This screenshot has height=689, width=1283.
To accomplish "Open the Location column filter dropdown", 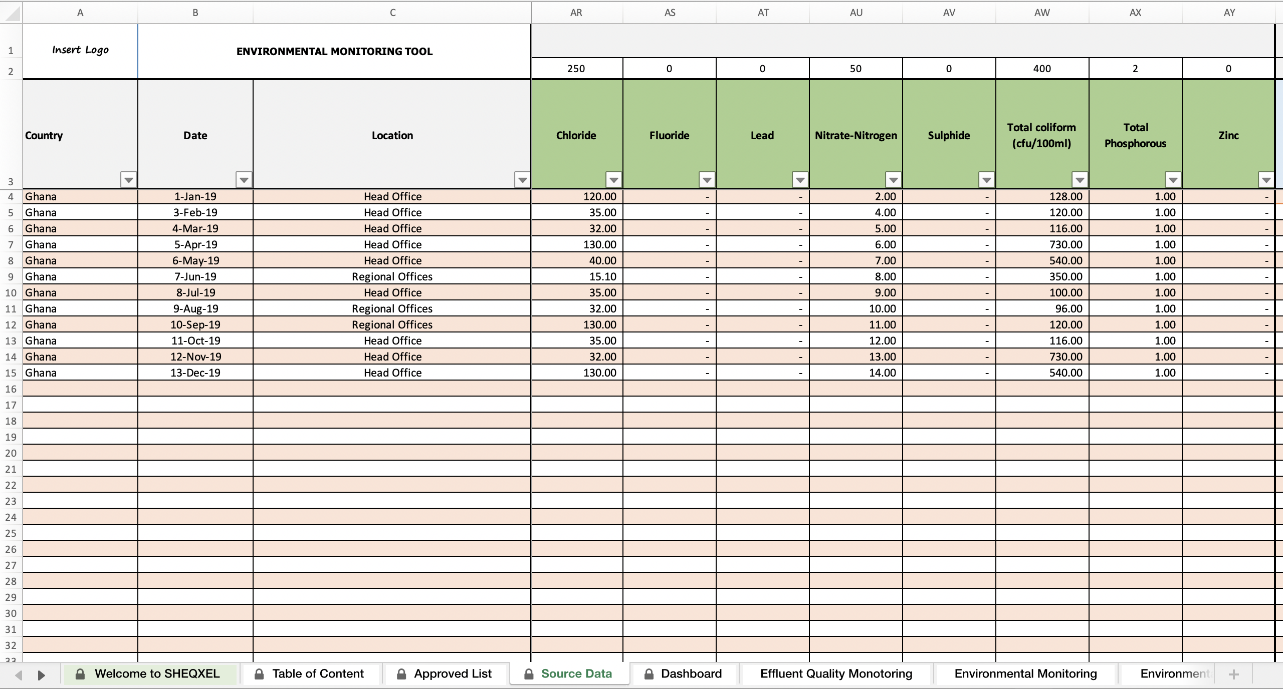I will 522,180.
